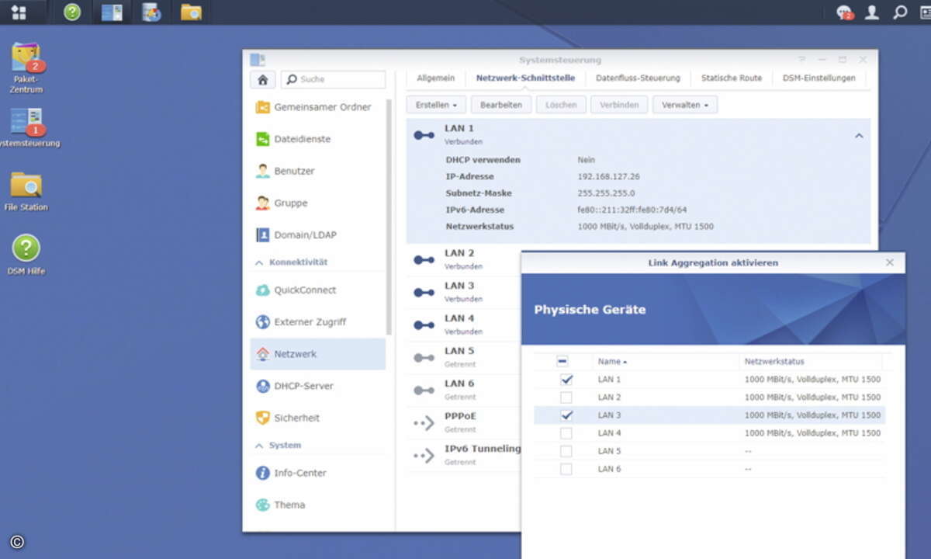The width and height of the screenshot is (931, 559).
Task: Open the DSM main menu icon
Action: click(x=19, y=12)
